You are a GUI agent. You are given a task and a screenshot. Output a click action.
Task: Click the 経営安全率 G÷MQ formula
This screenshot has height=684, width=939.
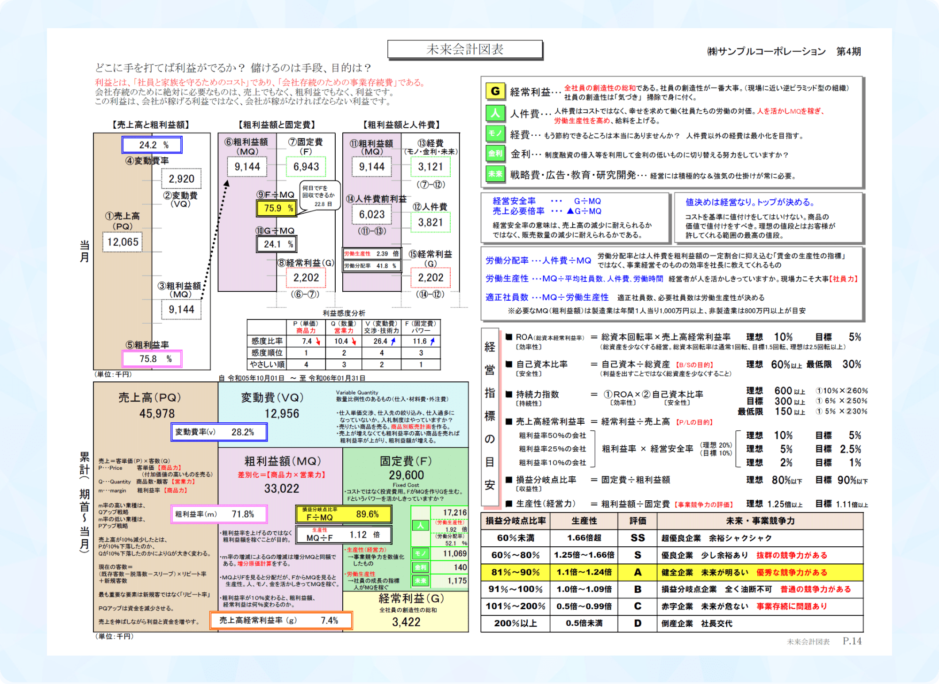(x=547, y=201)
